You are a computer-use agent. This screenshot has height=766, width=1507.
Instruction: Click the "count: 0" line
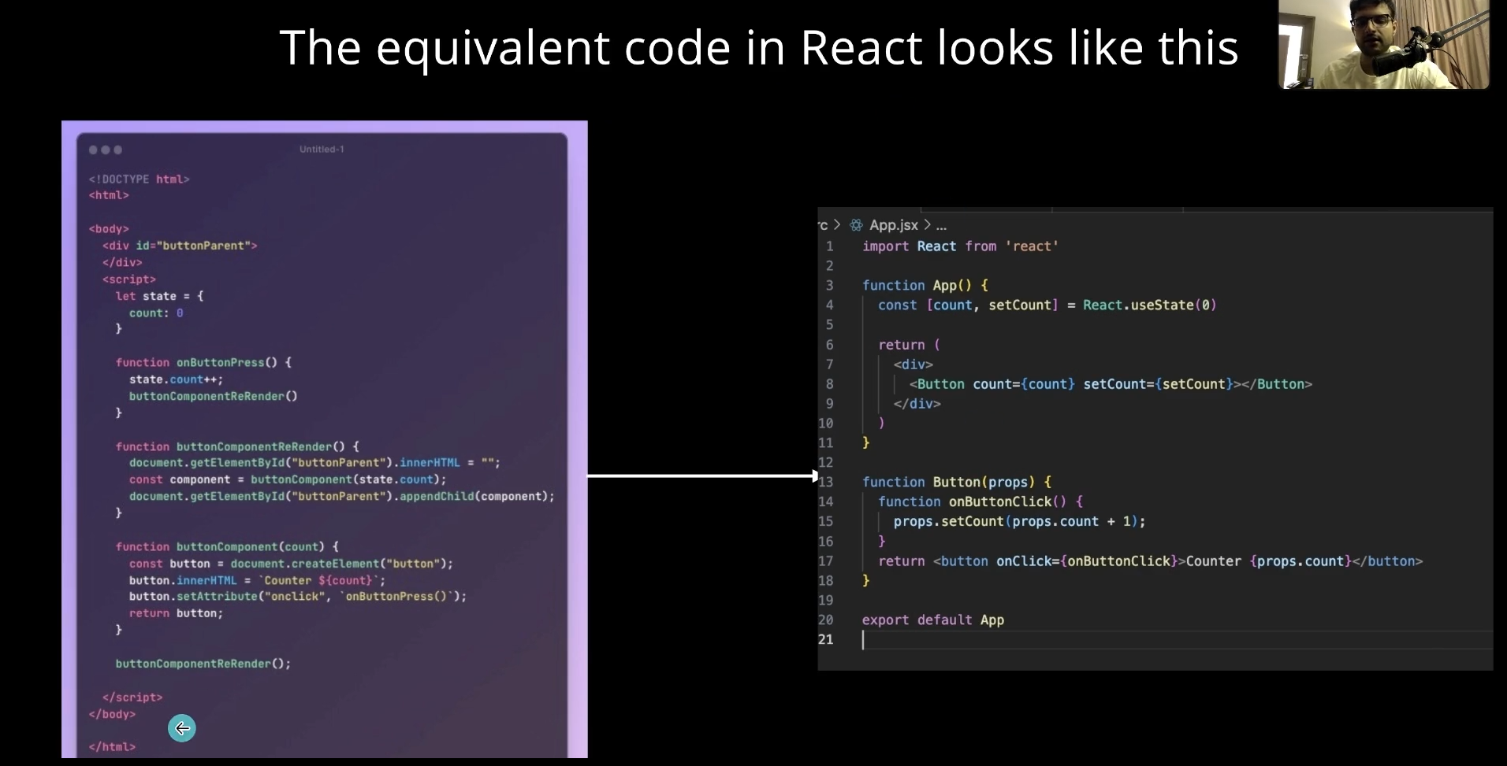coord(156,313)
